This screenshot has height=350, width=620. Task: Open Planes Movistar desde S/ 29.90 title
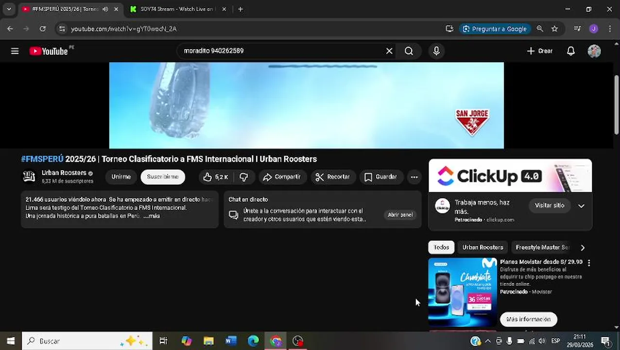[541, 262]
